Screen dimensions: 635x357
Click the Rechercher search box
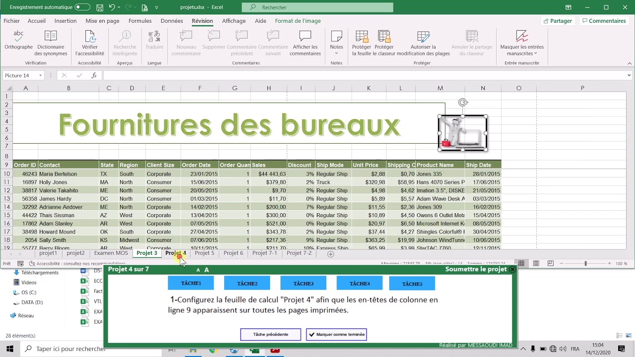[317, 7]
